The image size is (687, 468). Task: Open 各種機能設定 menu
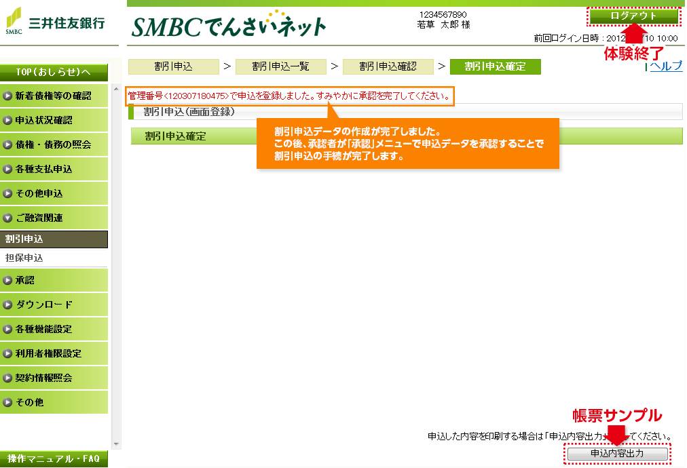pyautogui.click(x=54, y=330)
